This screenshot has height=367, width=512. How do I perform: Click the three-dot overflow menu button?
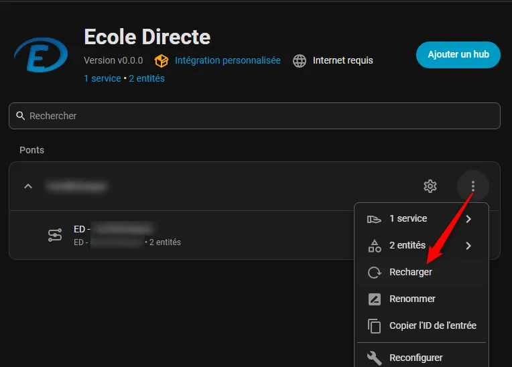click(x=473, y=186)
